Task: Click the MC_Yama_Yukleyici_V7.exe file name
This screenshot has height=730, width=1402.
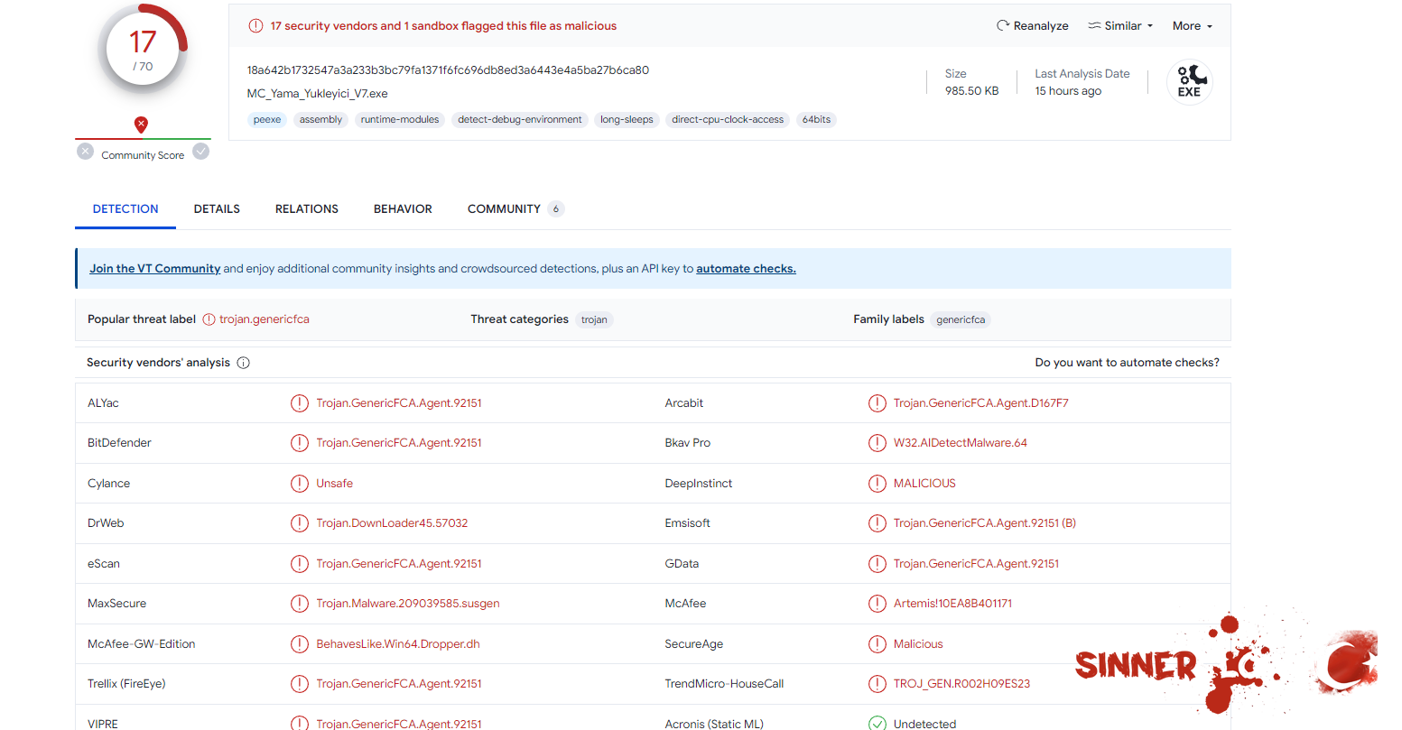Action: coord(318,94)
